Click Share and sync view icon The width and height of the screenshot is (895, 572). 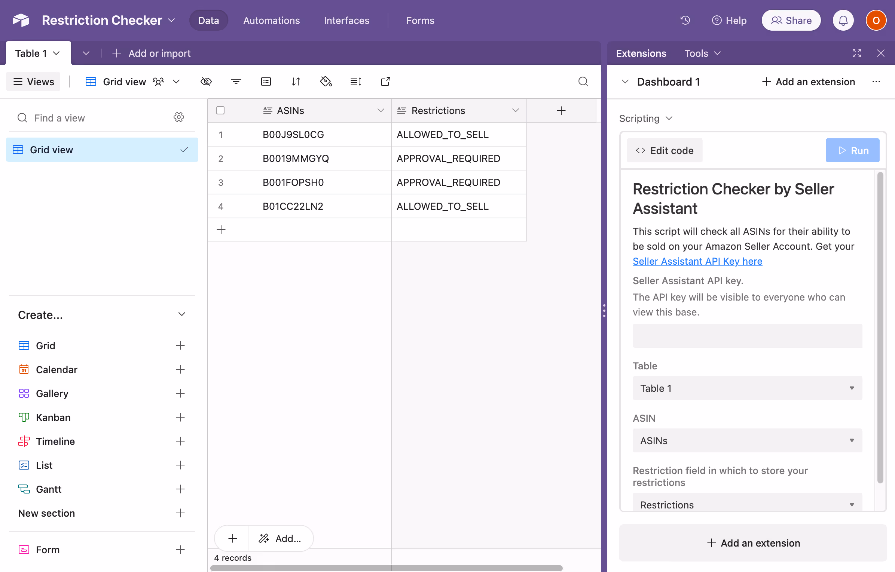[386, 82]
